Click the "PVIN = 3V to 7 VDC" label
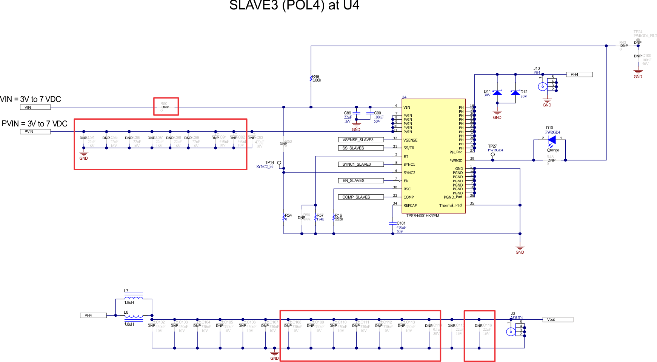This screenshot has height=362, width=657. coord(35,124)
